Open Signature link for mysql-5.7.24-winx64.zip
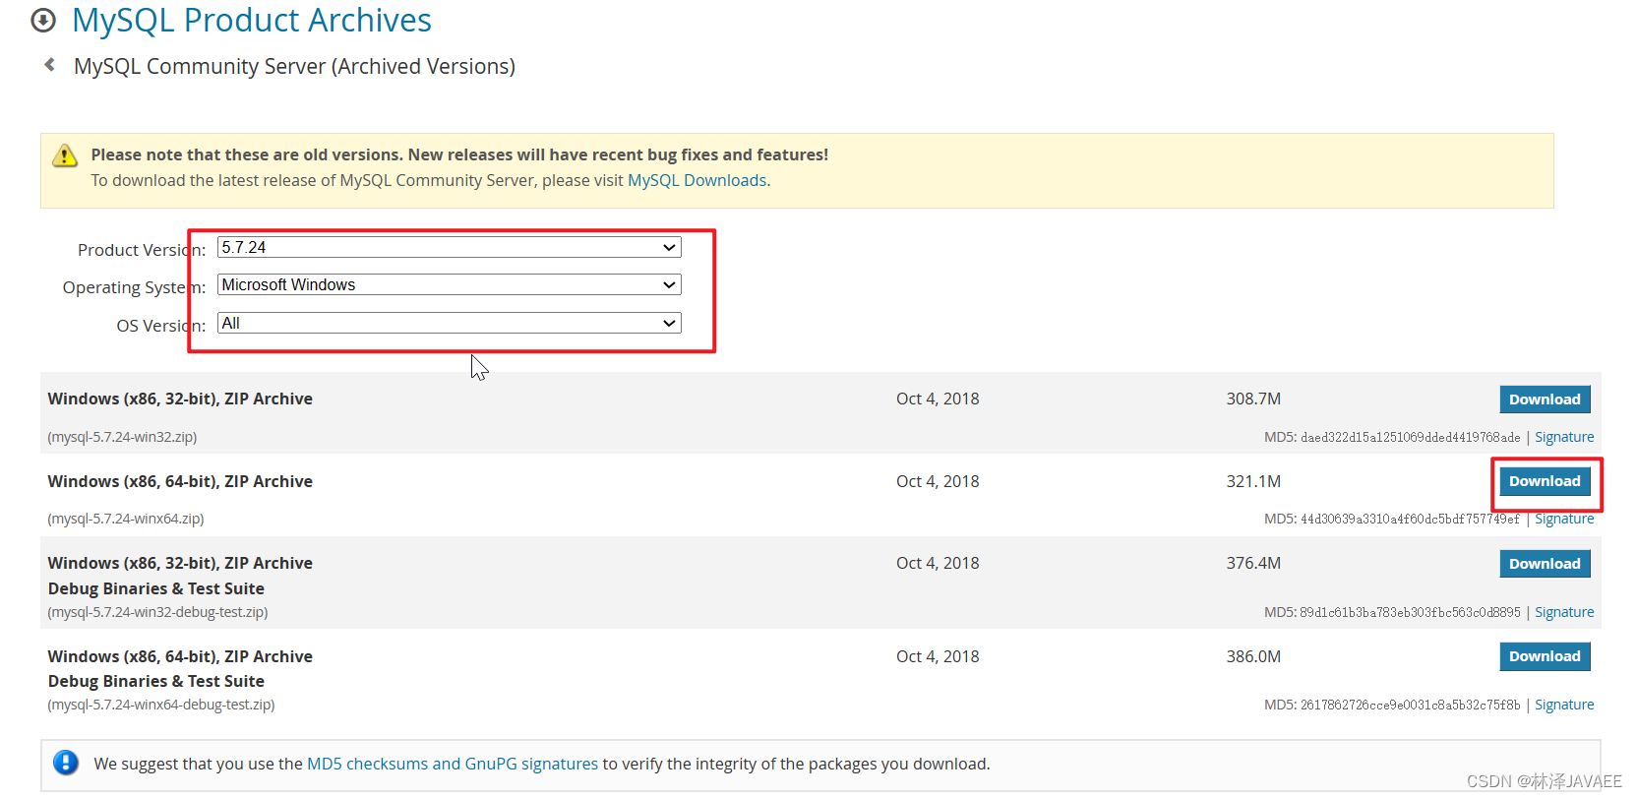 click(x=1564, y=519)
